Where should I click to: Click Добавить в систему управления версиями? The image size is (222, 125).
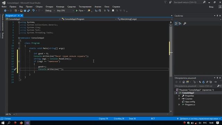(199, 119)
